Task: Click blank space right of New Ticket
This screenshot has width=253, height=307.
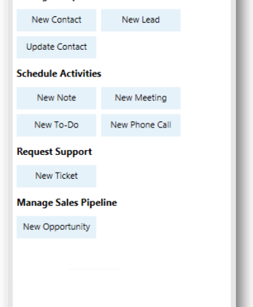Action: tap(159, 176)
